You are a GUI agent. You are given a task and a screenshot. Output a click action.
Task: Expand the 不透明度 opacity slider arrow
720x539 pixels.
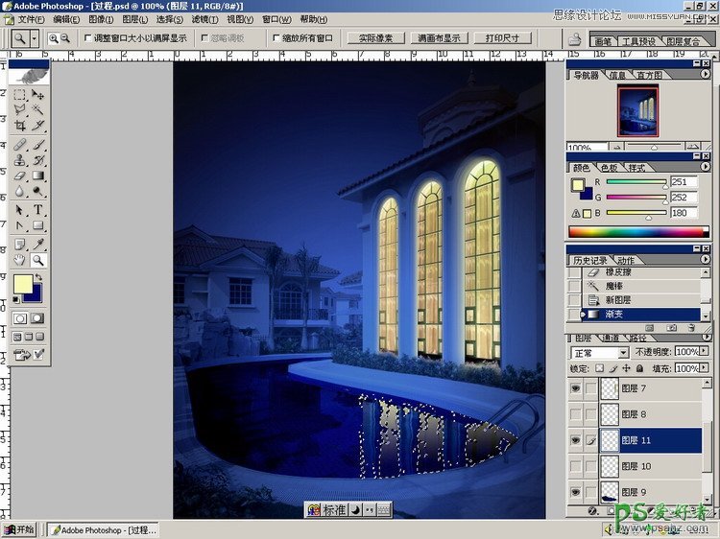pos(706,353)
